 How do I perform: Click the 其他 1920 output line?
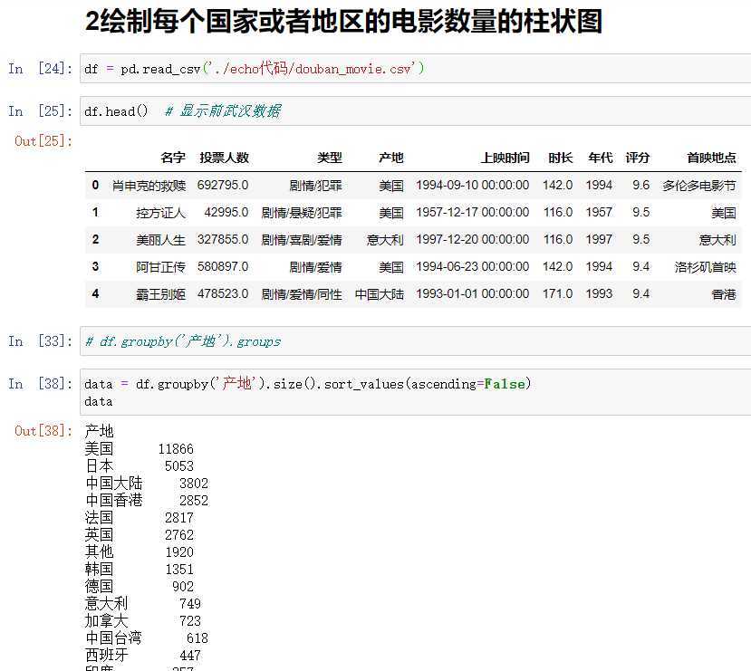[x=140, y=551]
